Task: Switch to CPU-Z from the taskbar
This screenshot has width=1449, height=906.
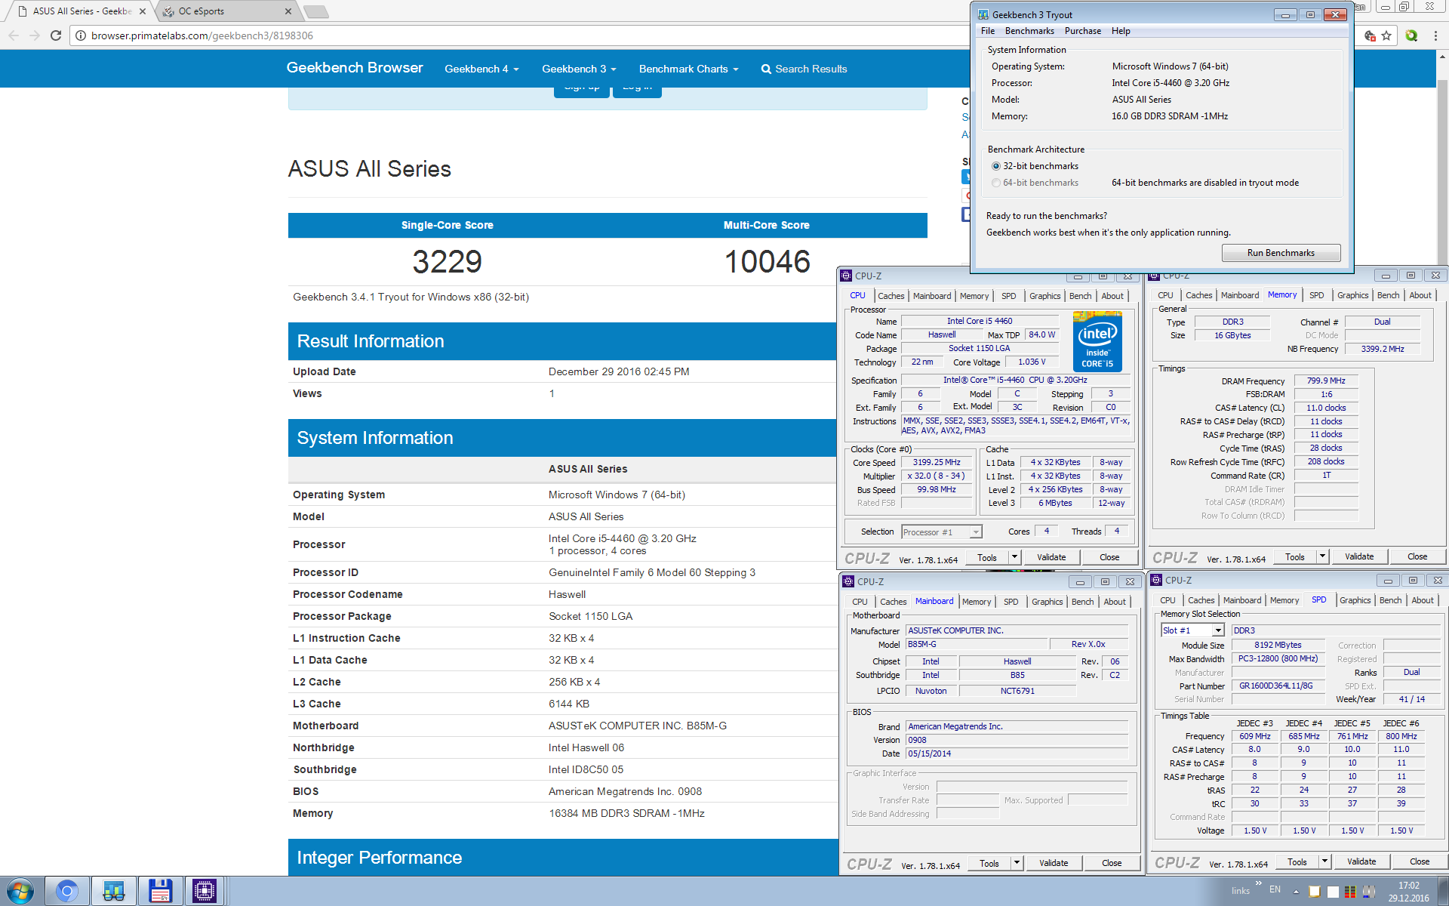Action: (205, 892)
